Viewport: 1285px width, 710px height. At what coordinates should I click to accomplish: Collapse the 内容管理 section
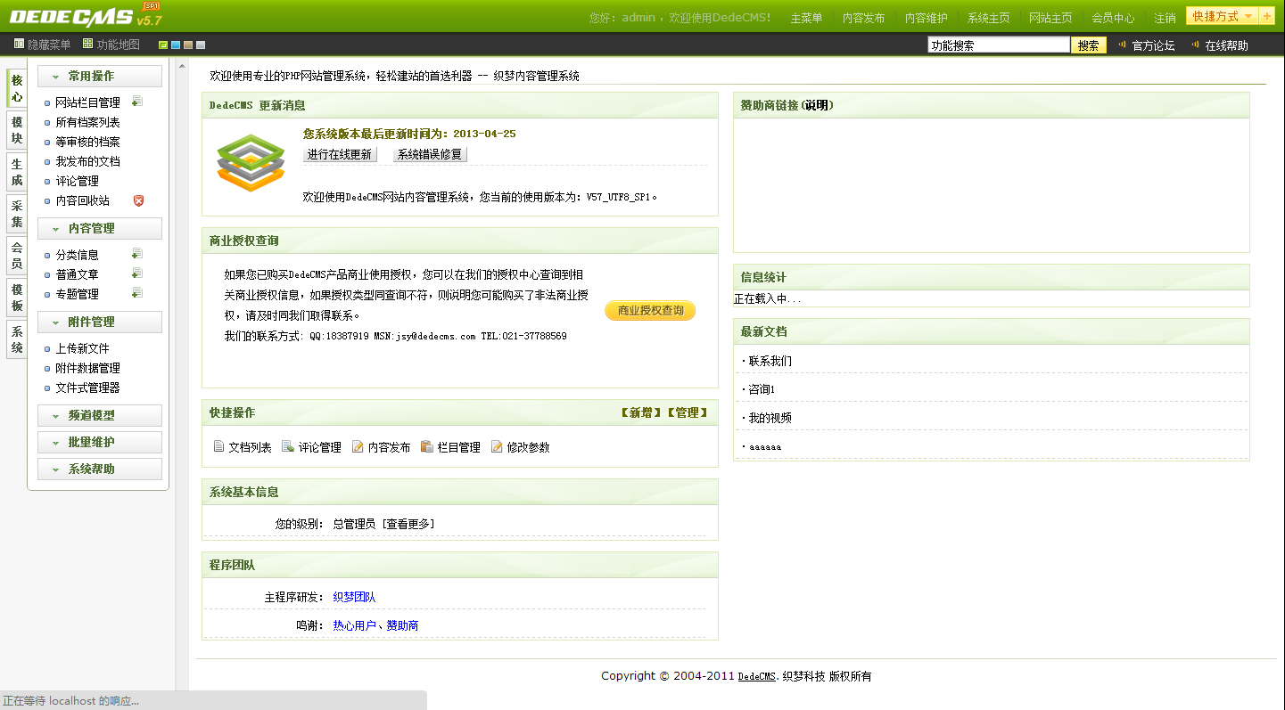(x=100, y=229)
